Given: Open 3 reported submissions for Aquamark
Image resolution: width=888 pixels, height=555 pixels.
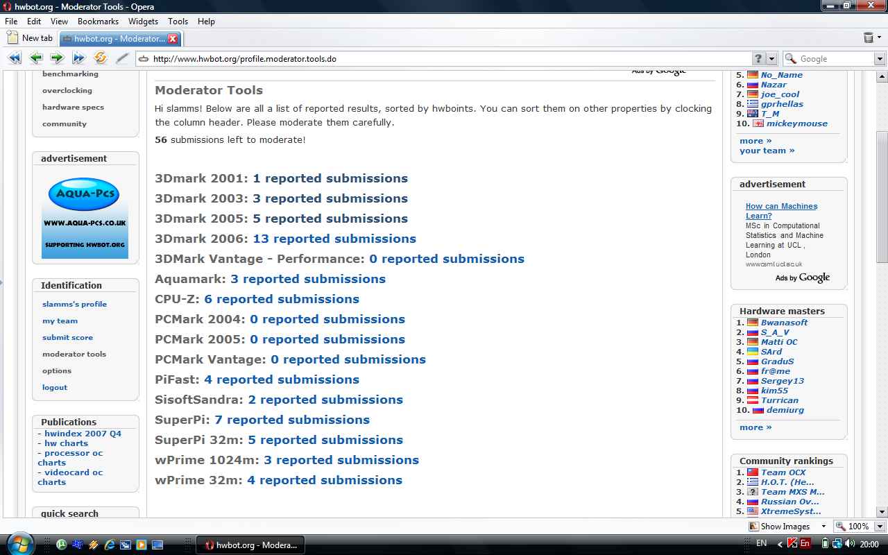Looking at the screenshot, I should pos(308,279).
